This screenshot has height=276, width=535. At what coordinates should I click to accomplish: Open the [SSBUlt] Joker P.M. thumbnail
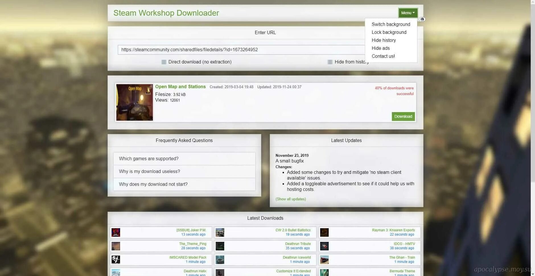(116, 232)
